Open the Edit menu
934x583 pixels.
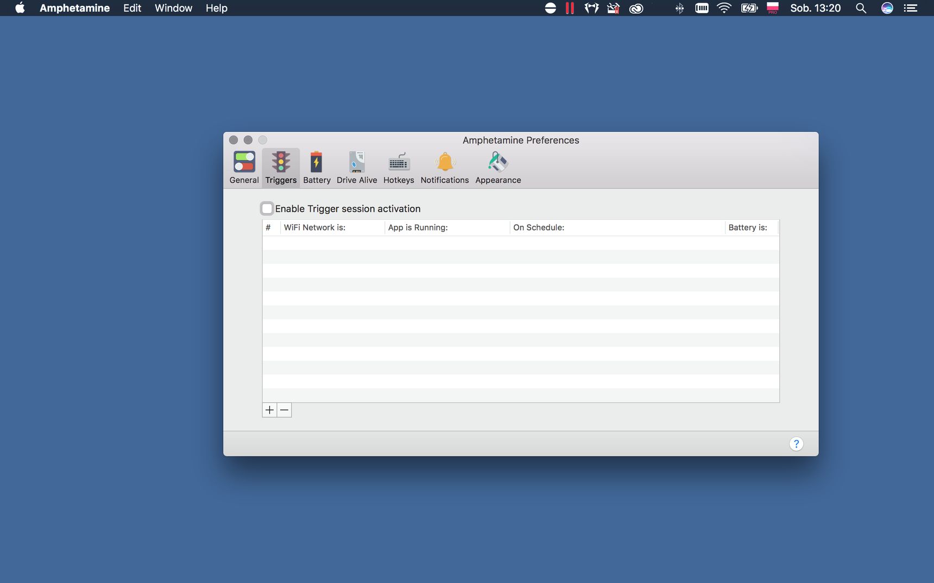[x=132, y=8]
